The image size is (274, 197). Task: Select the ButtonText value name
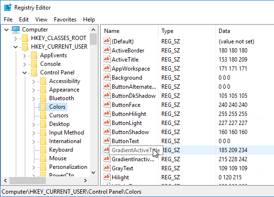(x=125, y=141)
